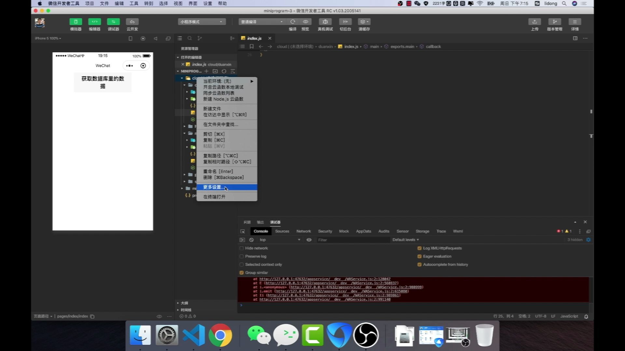Screen dimensions: 625x351
Task: Switch to the Sources tab
Action: 282,231
